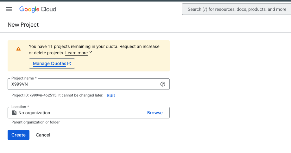Focus the search resources and docs box
This screenshot has height=153, width=291.
tap(237, 9)
